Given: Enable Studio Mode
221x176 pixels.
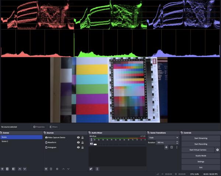Looking at the screenshot, I should point(201,156).
